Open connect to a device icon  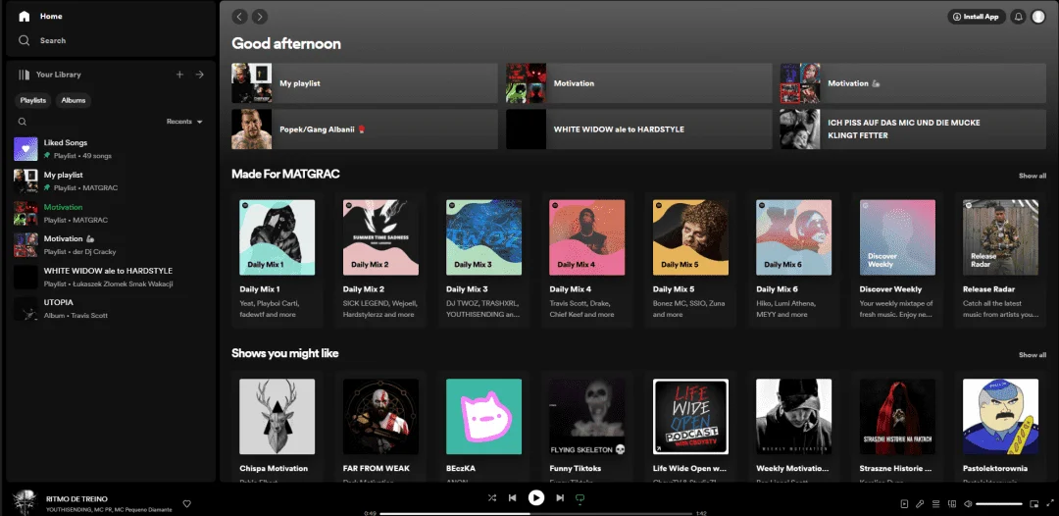[x=952, y=504]
